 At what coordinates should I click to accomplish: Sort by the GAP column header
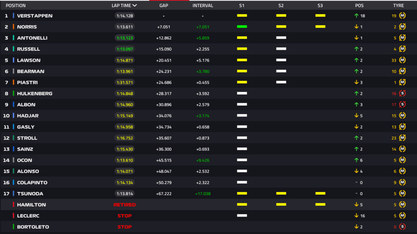click(x=163, y=6)
